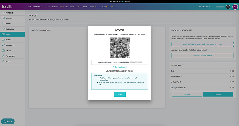
Task: Click the Total row in KRL wallet
Action: coord(202,71)
